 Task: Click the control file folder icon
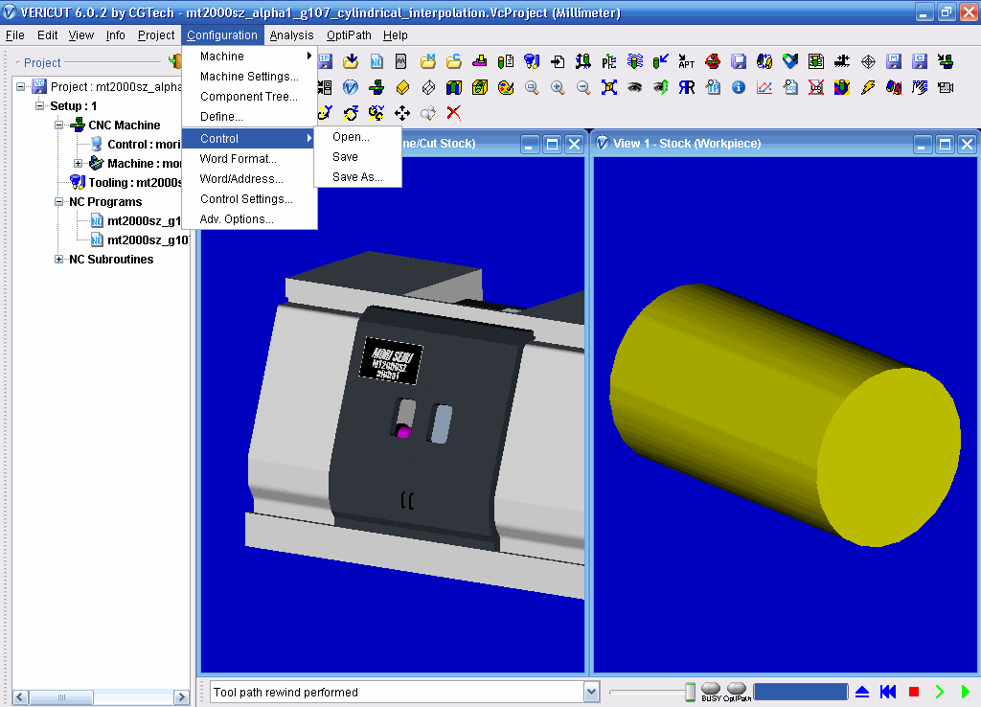tap(454, 61)
